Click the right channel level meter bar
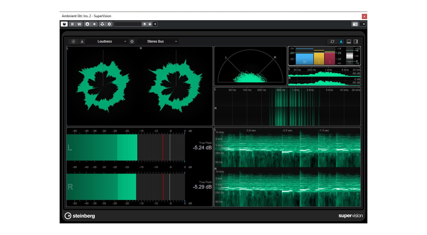 coord(126,187)
